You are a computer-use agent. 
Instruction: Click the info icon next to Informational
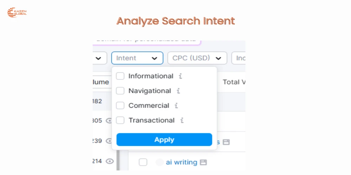pos(180,76)
